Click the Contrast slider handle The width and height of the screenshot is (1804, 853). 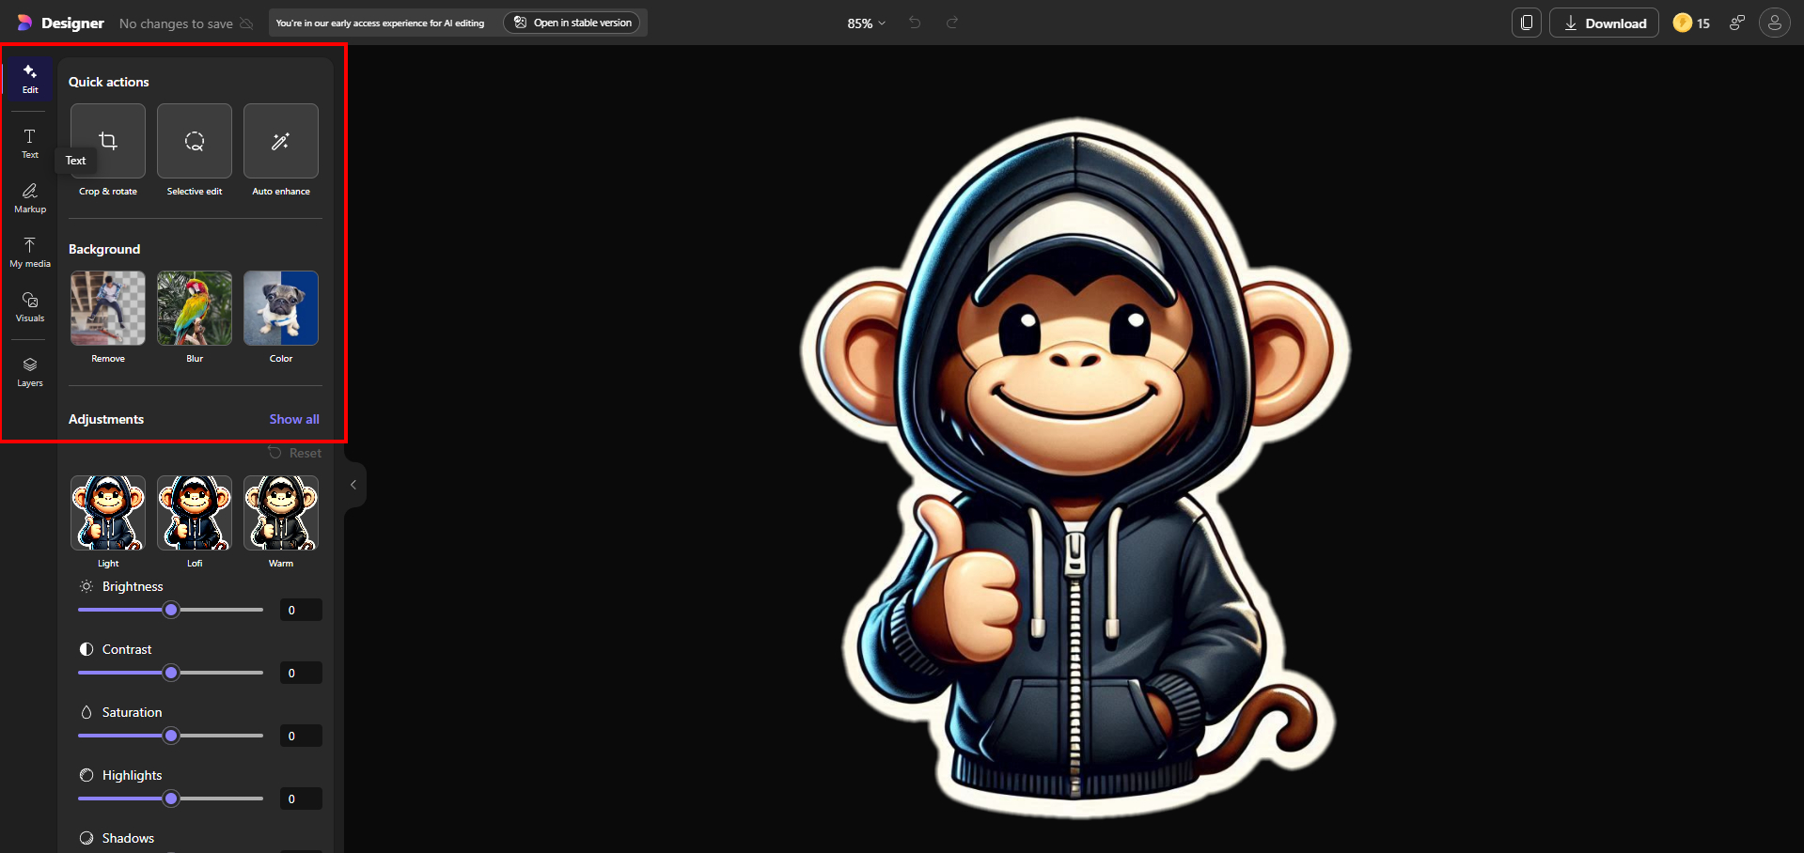(x=171, y=673)
